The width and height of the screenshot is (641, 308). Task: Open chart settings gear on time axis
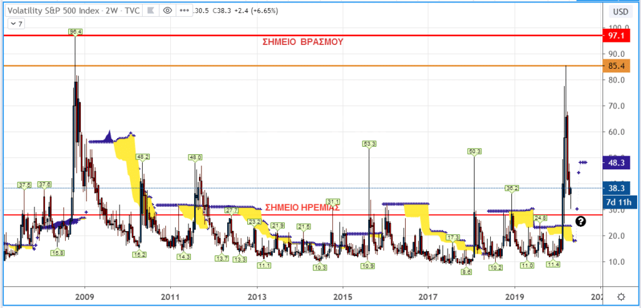click(621, 297)
